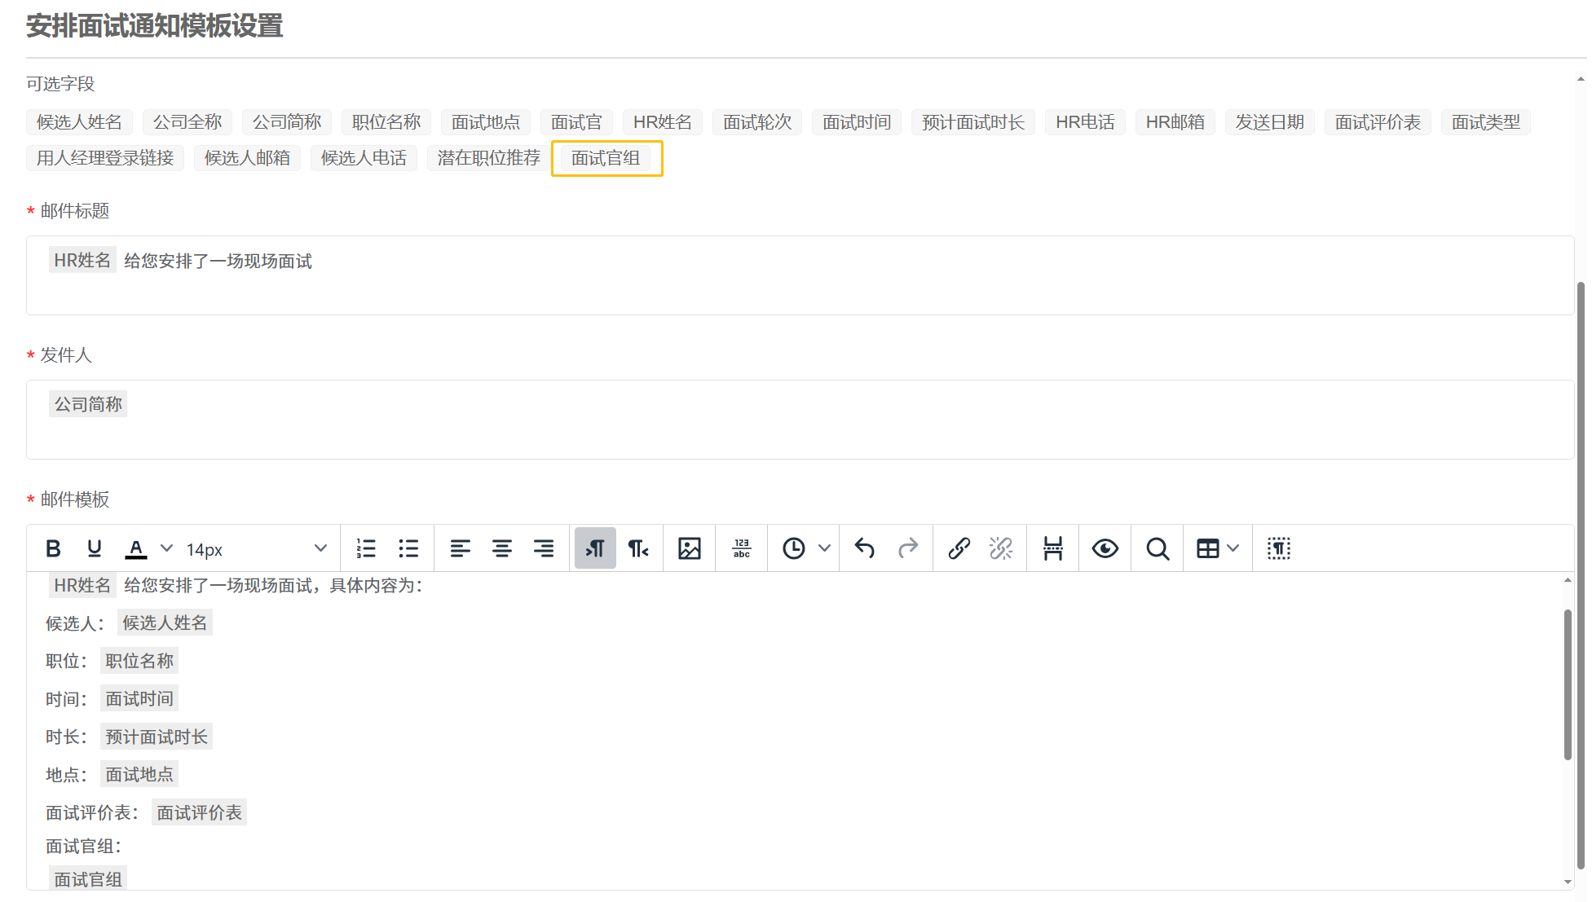Image resolution: width=1592 pixels, height=902 pixels.
Task: Insert an ordered numbered list
Action: click(366, 548)
